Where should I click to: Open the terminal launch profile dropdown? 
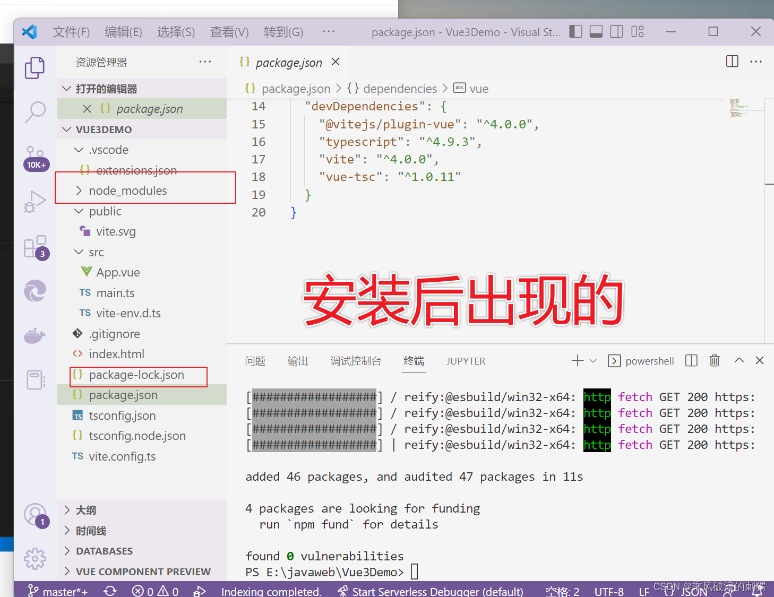(594, 361)
